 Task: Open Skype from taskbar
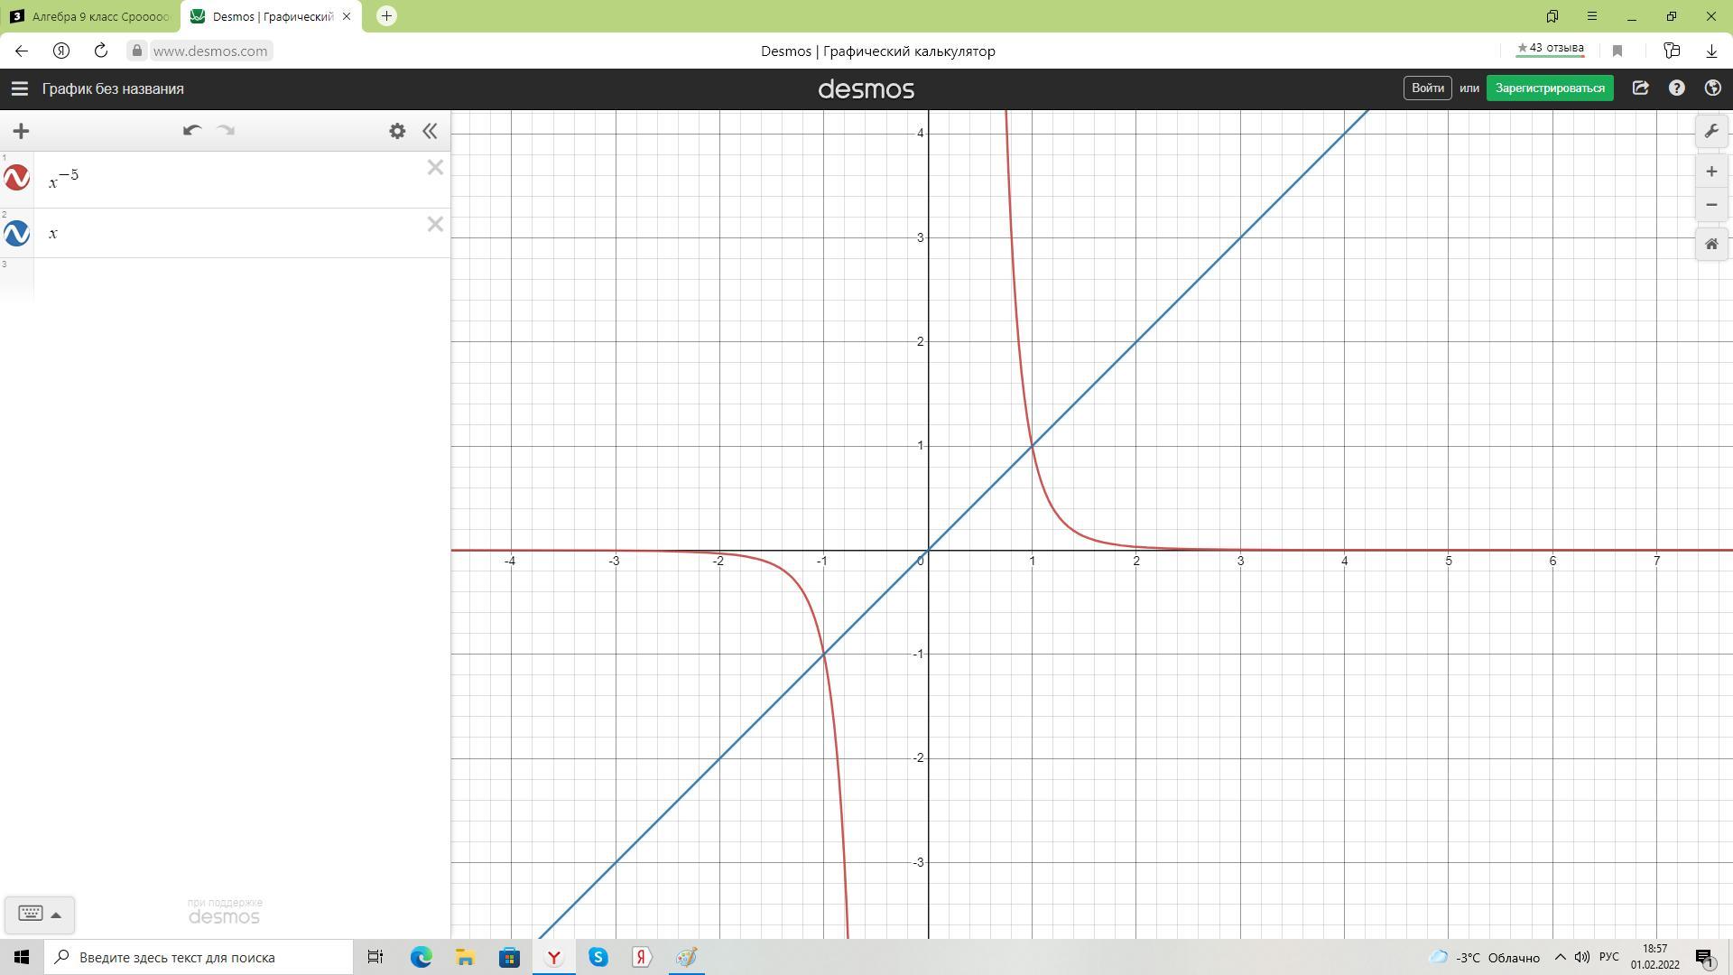click(598, 957)
